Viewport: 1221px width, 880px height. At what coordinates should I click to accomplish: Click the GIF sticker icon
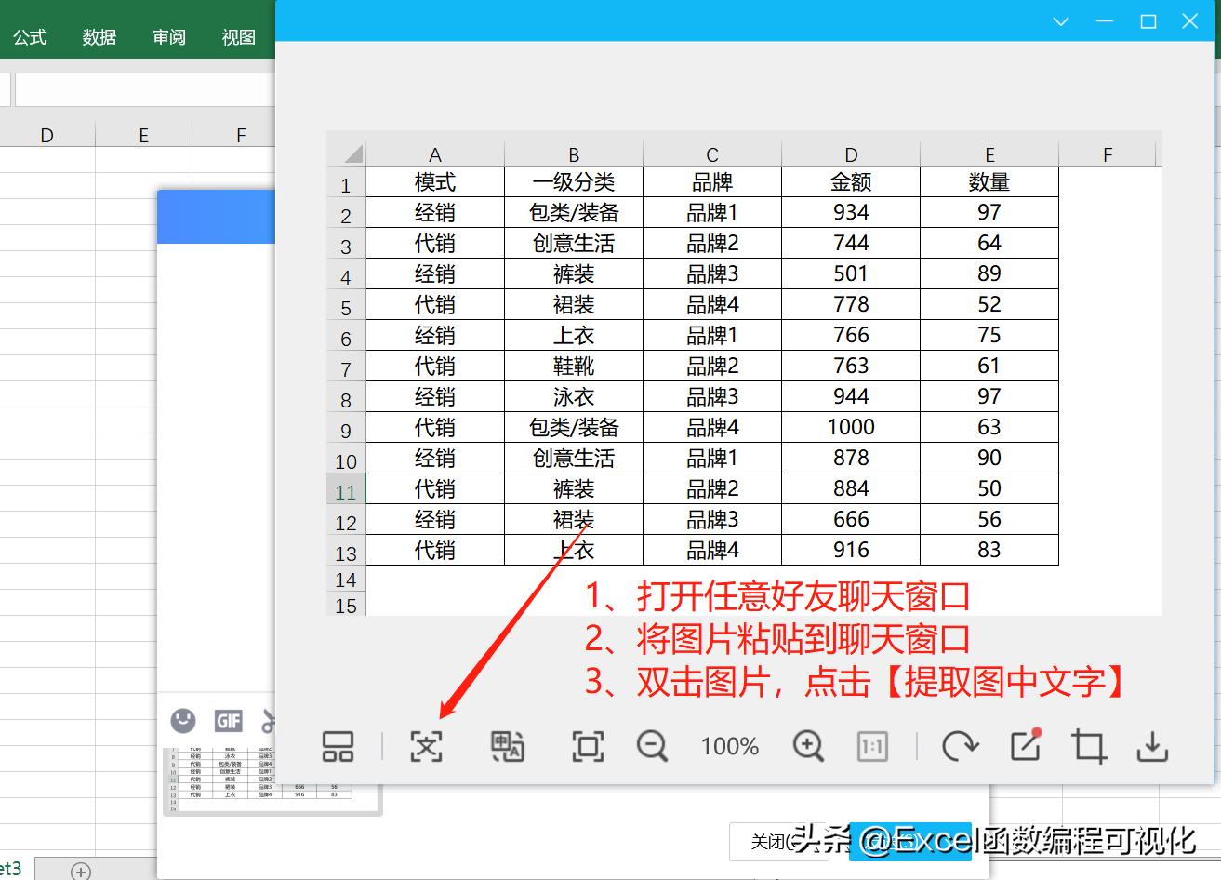[x=229, y=720]
